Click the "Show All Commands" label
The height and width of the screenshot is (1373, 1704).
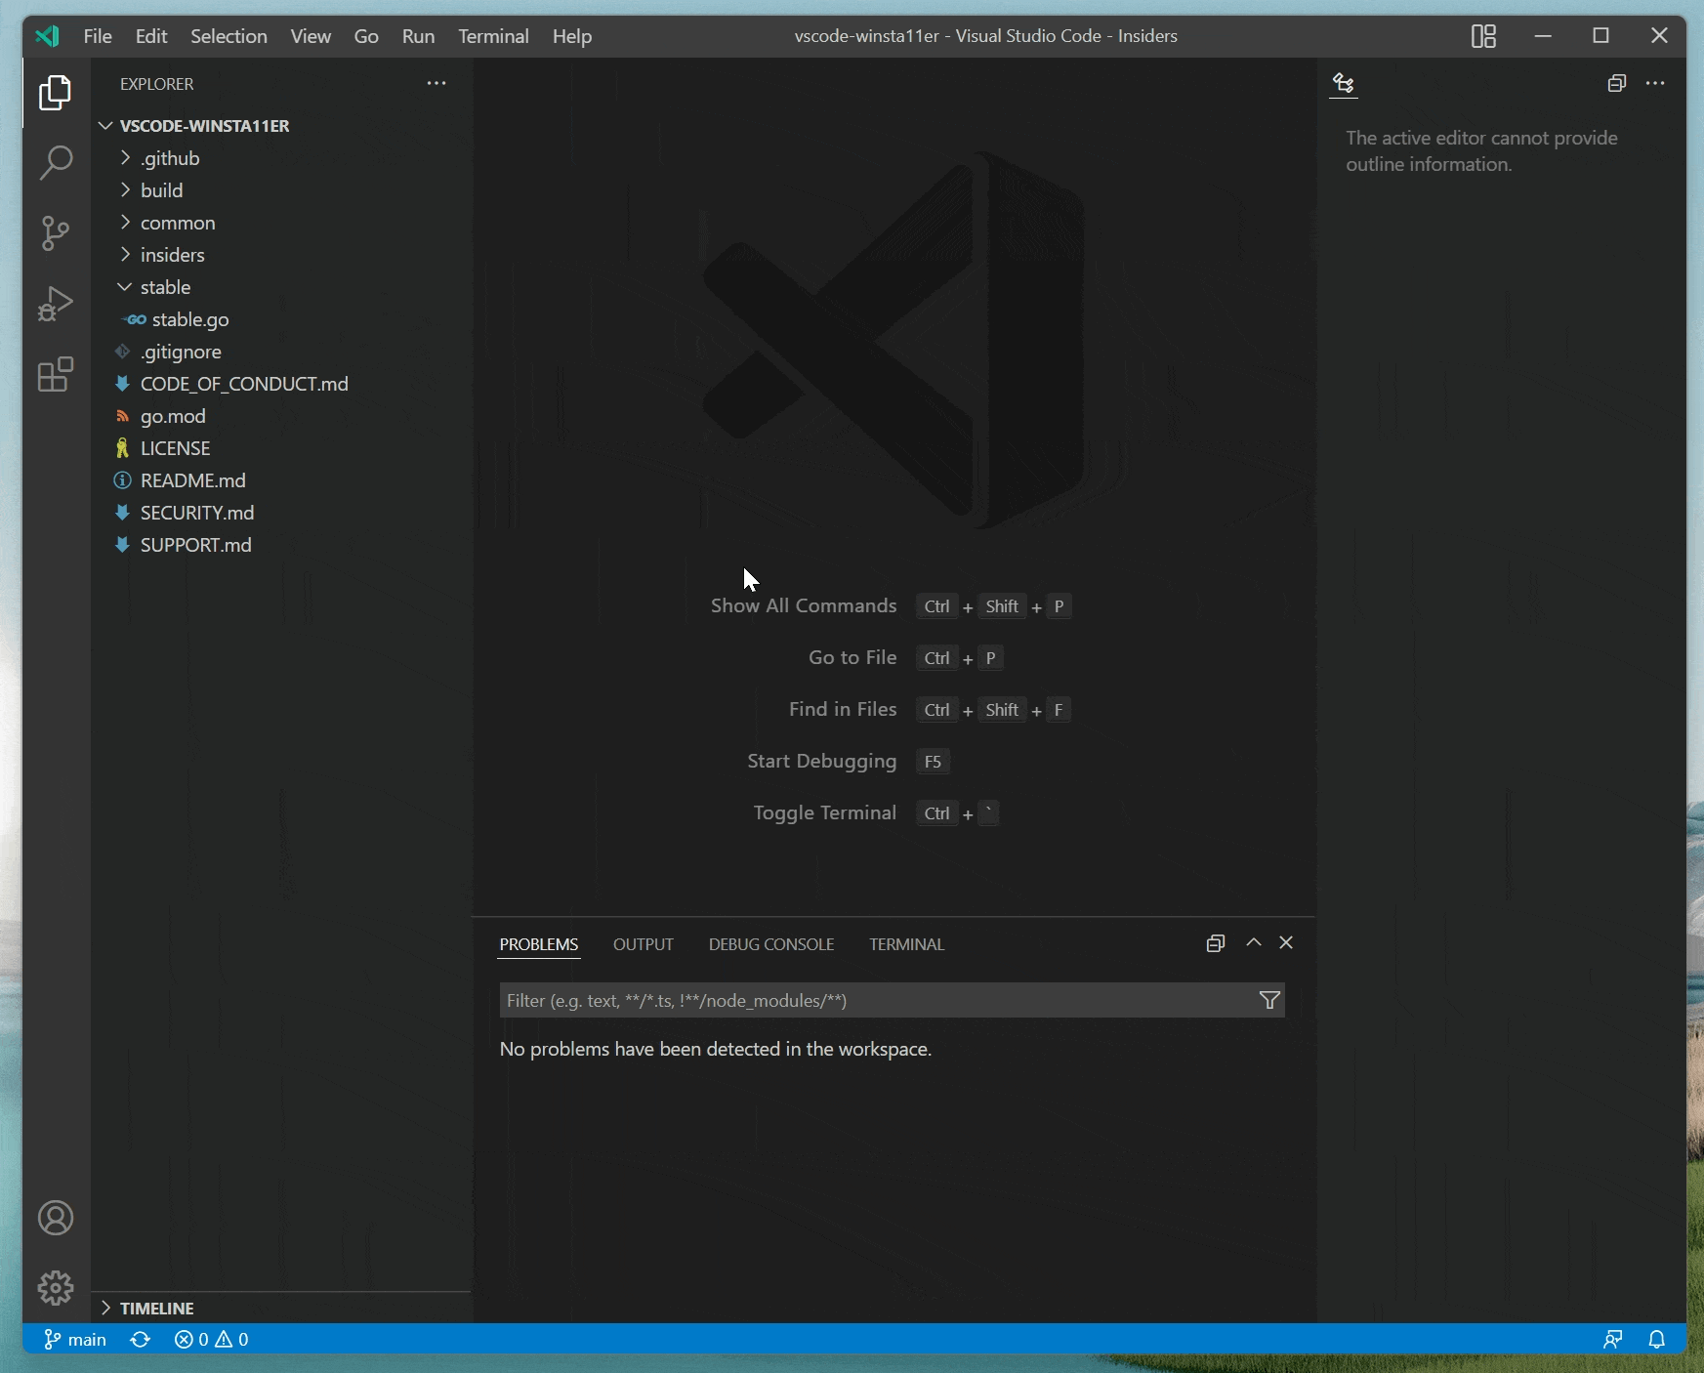click(804, 605)
